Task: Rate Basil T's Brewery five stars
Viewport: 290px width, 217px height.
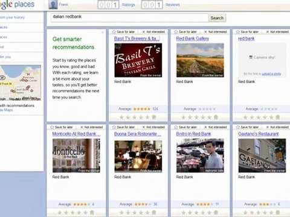Action: pyautogui.click(x=147, y=118)
